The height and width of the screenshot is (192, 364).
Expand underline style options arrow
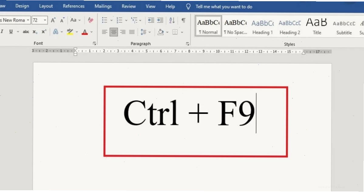(x=18, y=32)
